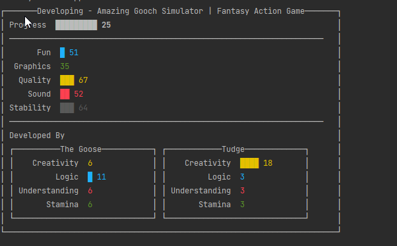
Task: Click The Goose's Understanding value
Action: click(x=90, y=191)
